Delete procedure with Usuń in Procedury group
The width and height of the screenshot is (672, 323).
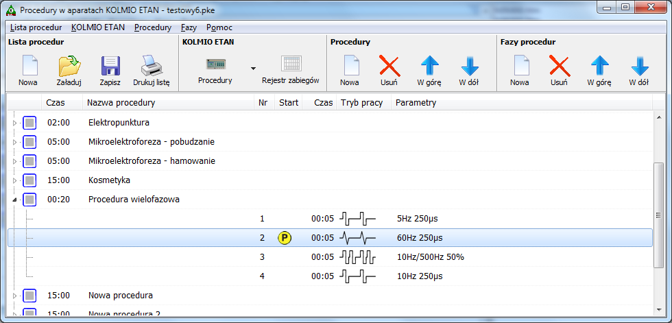tap(389, 67)
